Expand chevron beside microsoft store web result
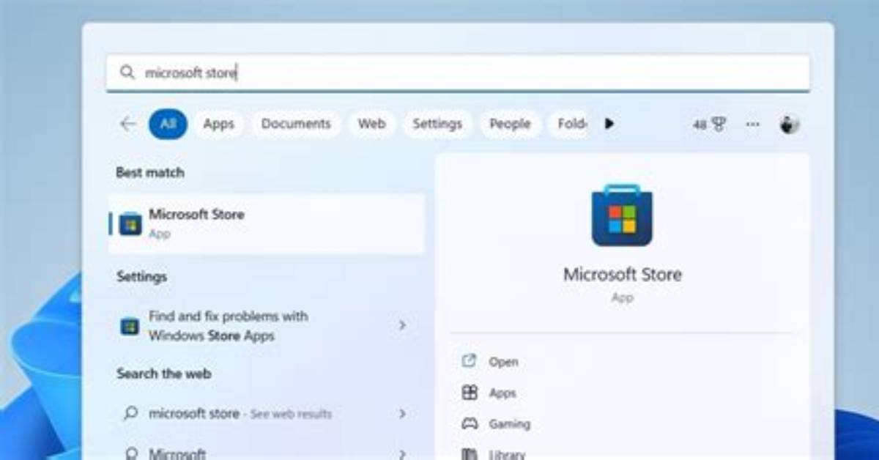The height and width of the screenshot is (460, 879). [402, 414]
